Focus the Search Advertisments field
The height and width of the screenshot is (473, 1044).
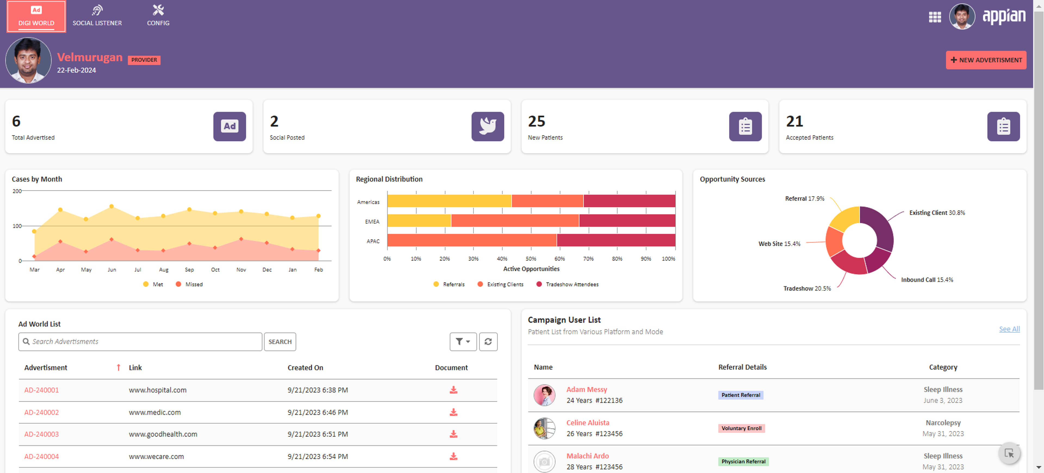[x=140, y=342]
